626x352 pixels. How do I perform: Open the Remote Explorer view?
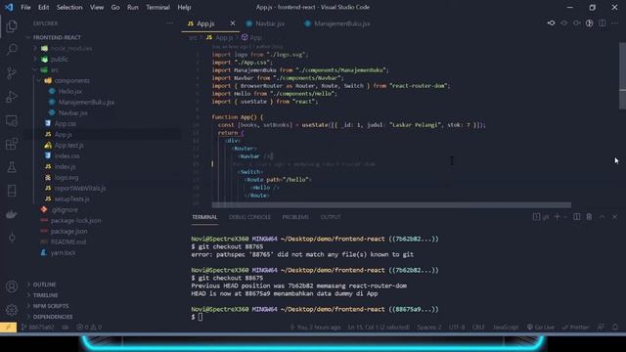coord(12,120)
